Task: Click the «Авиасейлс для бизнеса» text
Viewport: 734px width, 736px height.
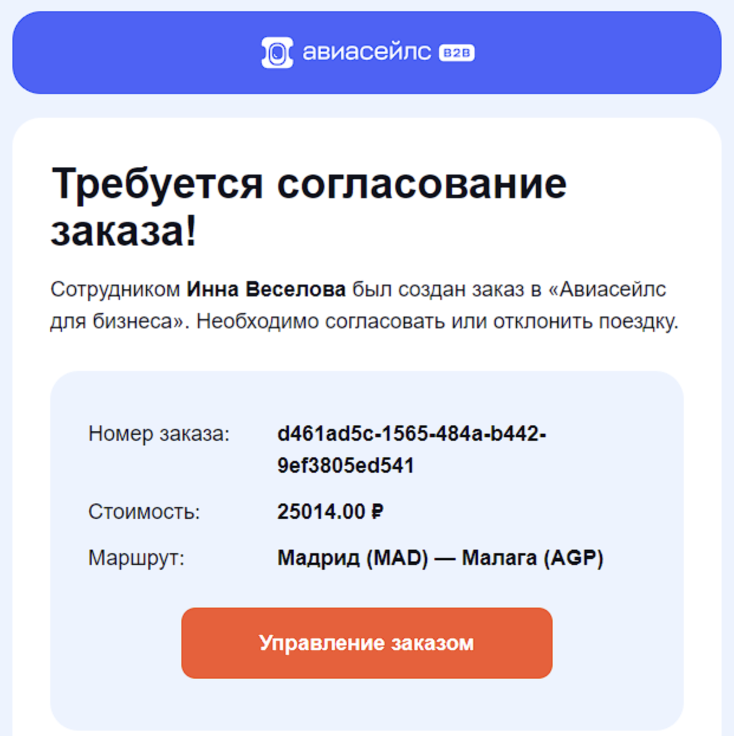Action: tap(612, 289)
